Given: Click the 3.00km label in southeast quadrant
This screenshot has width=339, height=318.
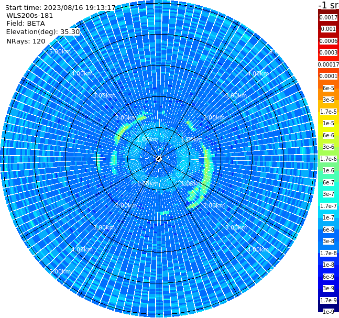Looking at the screenshot, I should (236, 227).
